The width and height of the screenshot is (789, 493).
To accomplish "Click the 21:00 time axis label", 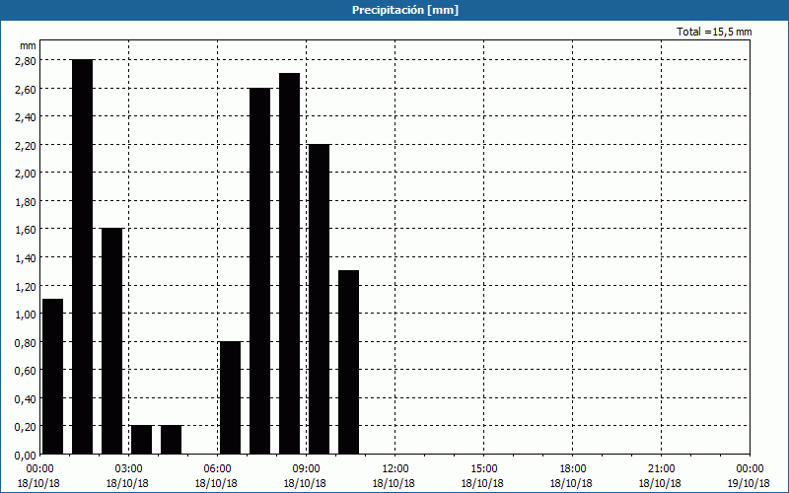I will pyautogui.click(x=661, y=468).
